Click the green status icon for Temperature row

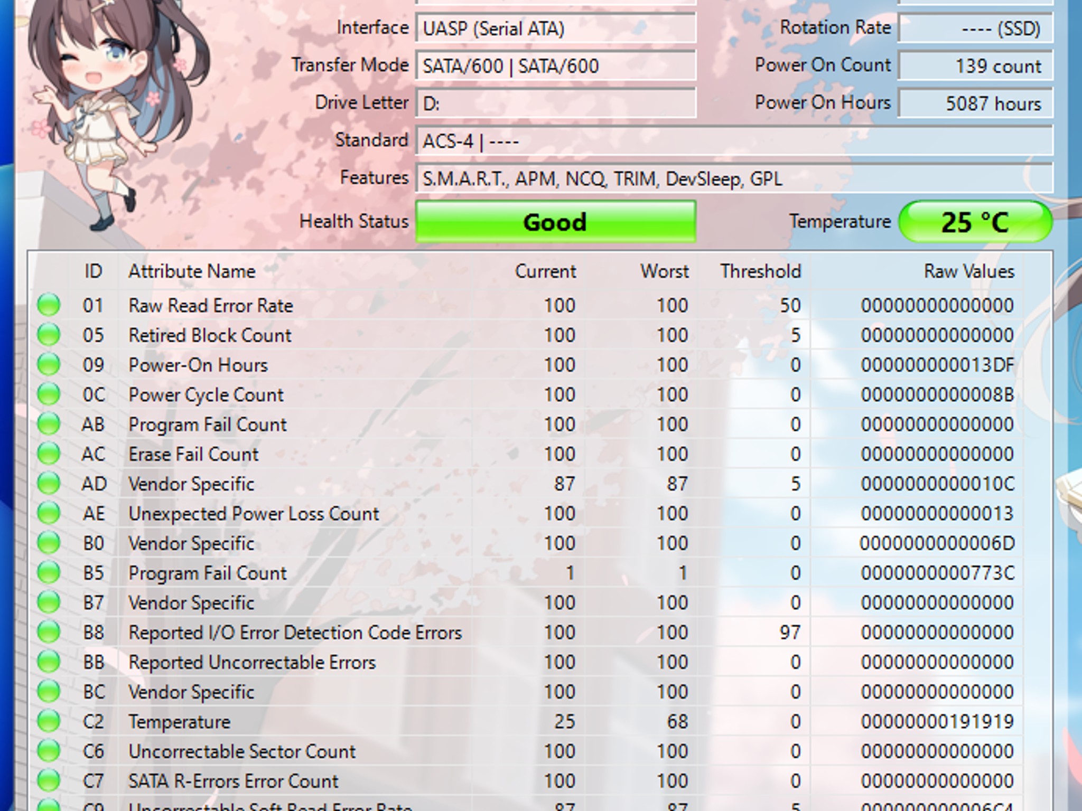point(49,721)
